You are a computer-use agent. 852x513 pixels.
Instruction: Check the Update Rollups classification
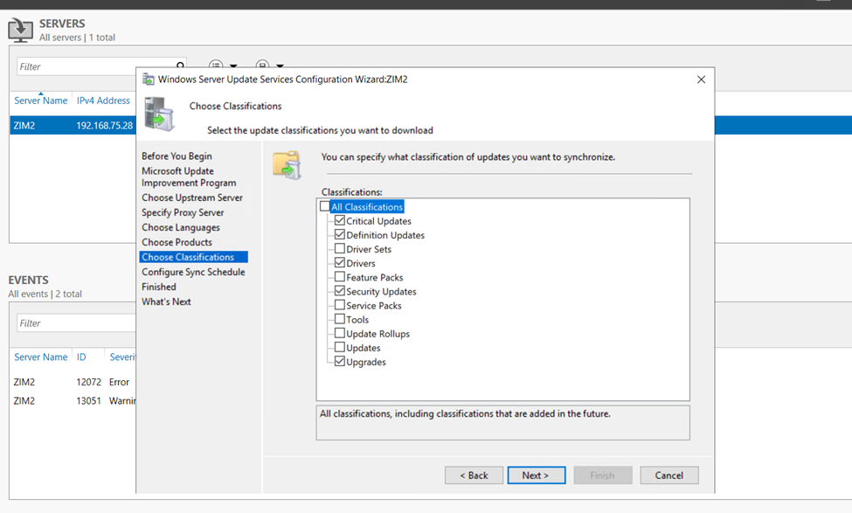(x=340, y=334)
